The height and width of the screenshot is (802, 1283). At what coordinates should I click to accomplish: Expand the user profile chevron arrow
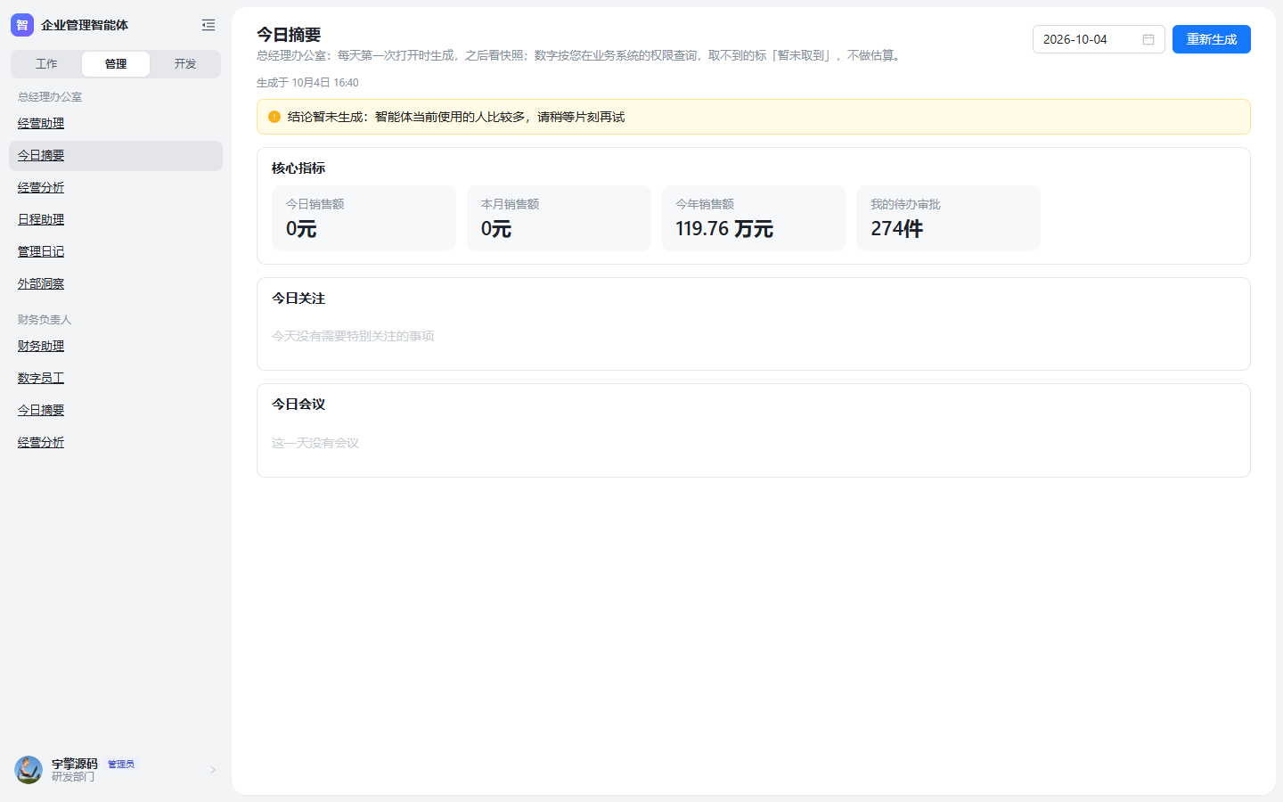213,770
